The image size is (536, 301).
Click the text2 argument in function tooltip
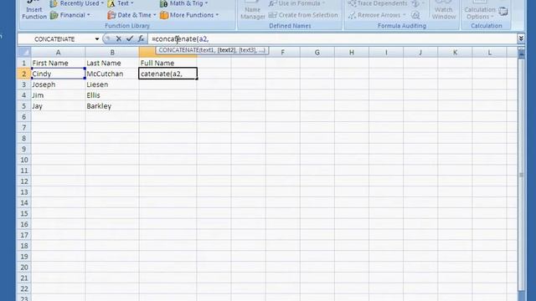tap(227, 50)
